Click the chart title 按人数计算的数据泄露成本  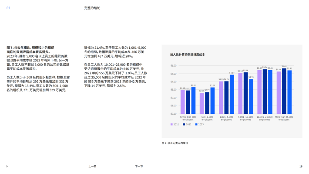[188, 55]
